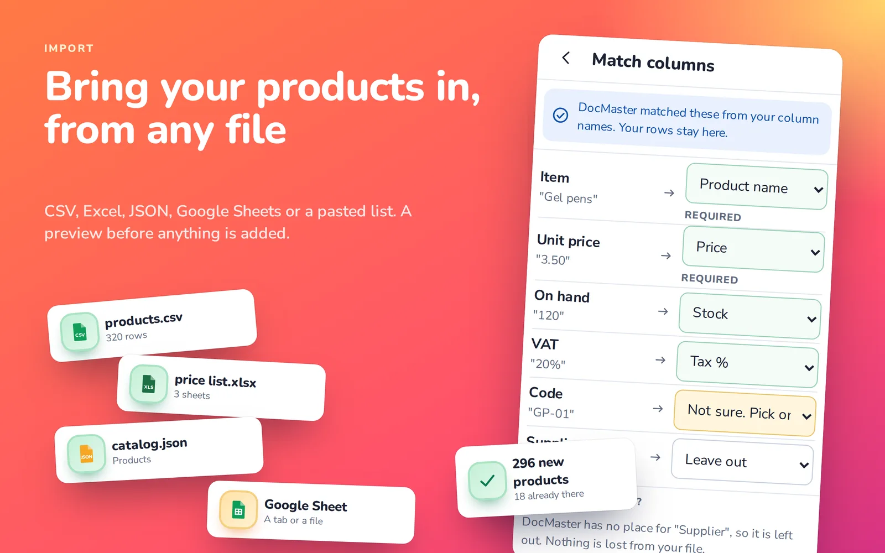Click the sample value "GP-01"
885x553 pixels.
pyautogui.click(x=551, y=413)
